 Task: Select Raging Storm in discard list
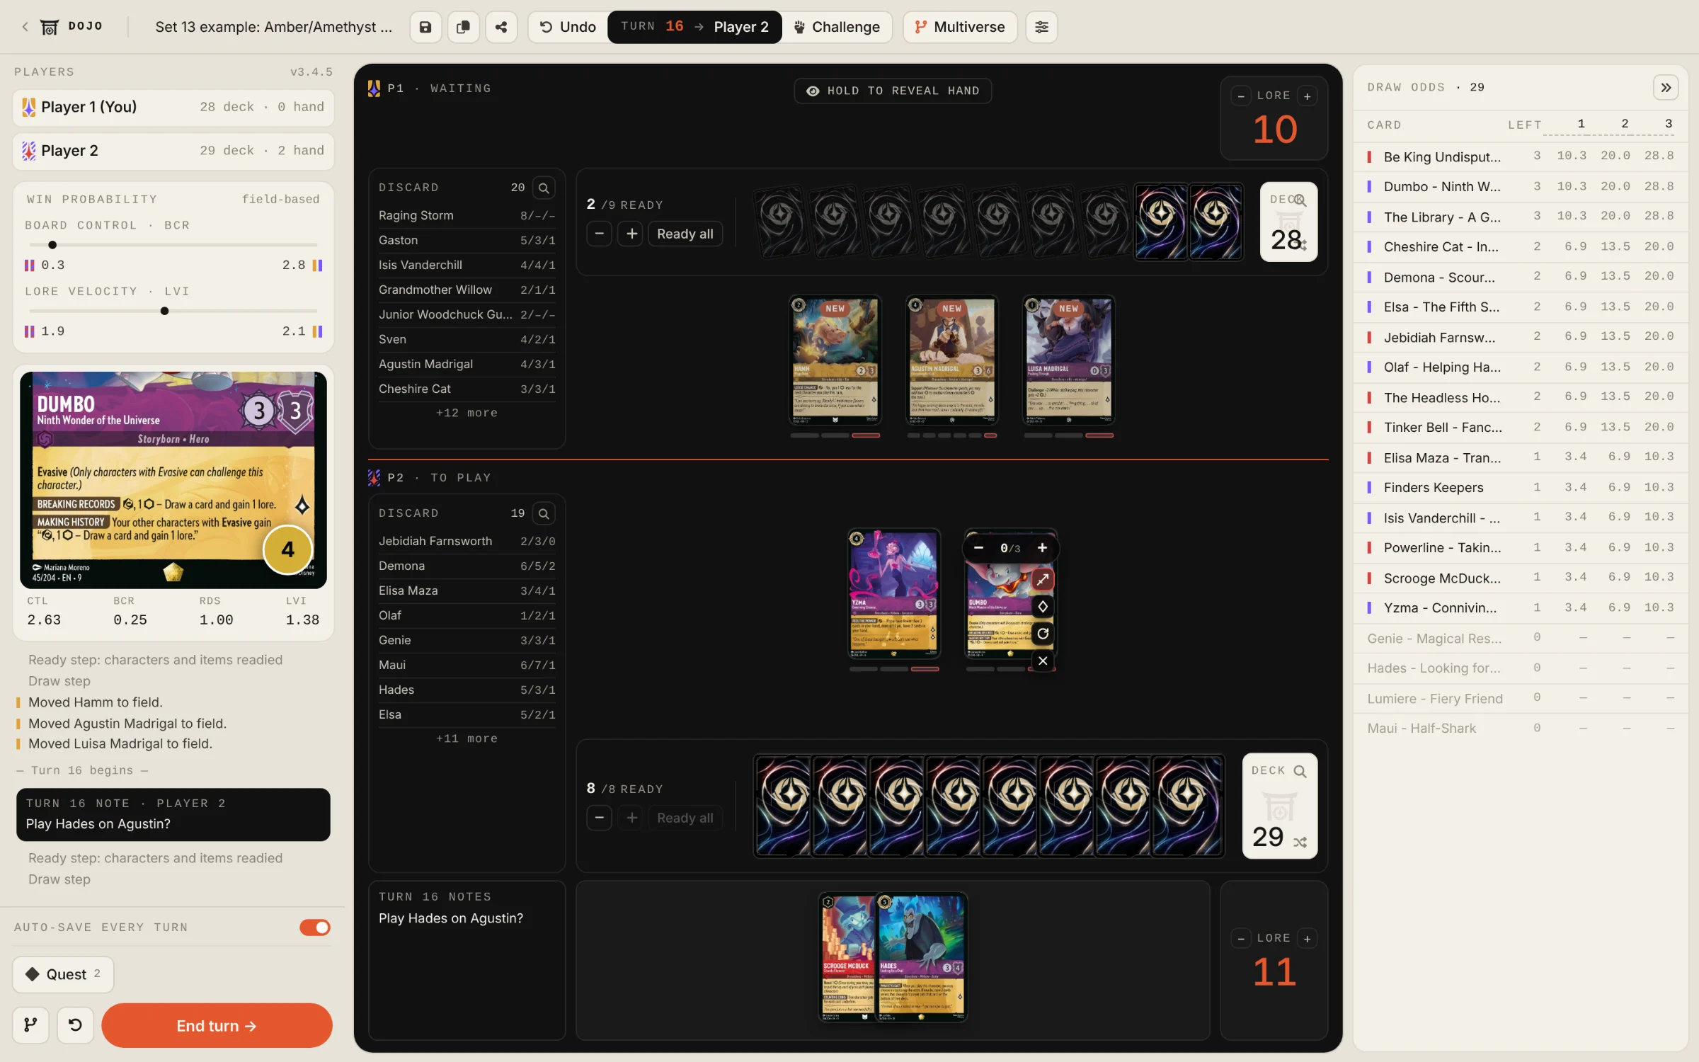pos(467,215)
